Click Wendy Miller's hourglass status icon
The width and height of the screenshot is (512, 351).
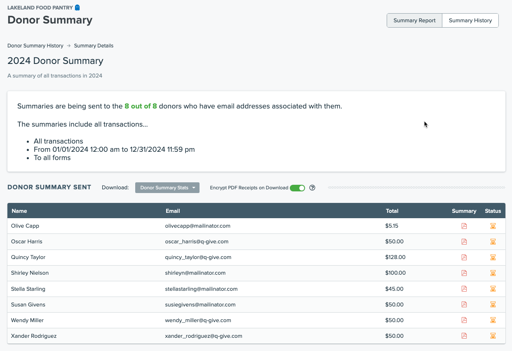coord(493,320)
